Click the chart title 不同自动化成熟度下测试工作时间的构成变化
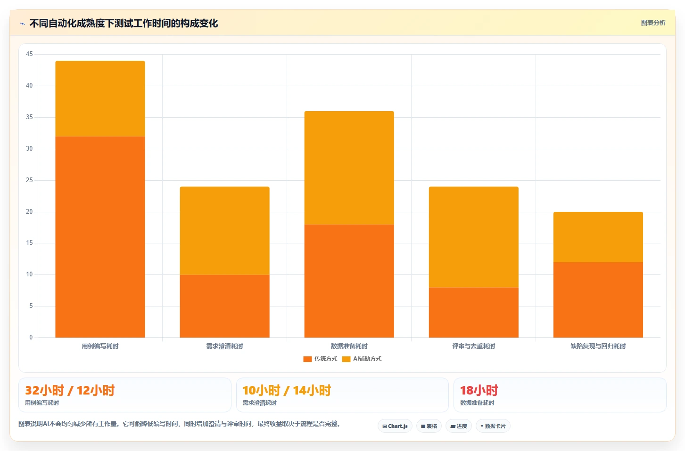This screenshot has width=685, height=451. [x=124, y=23]
